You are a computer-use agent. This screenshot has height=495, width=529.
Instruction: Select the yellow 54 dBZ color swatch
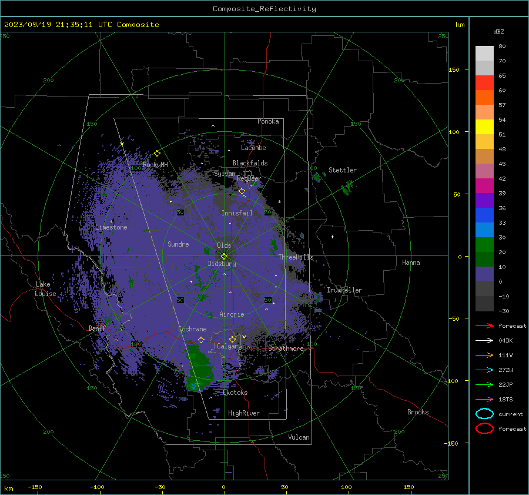484,127
